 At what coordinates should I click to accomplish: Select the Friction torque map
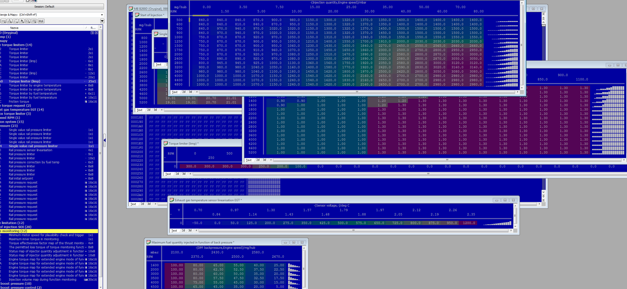pos(49,101)
